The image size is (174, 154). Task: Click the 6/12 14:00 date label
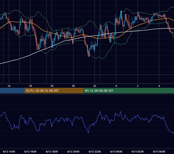(9, 151)
